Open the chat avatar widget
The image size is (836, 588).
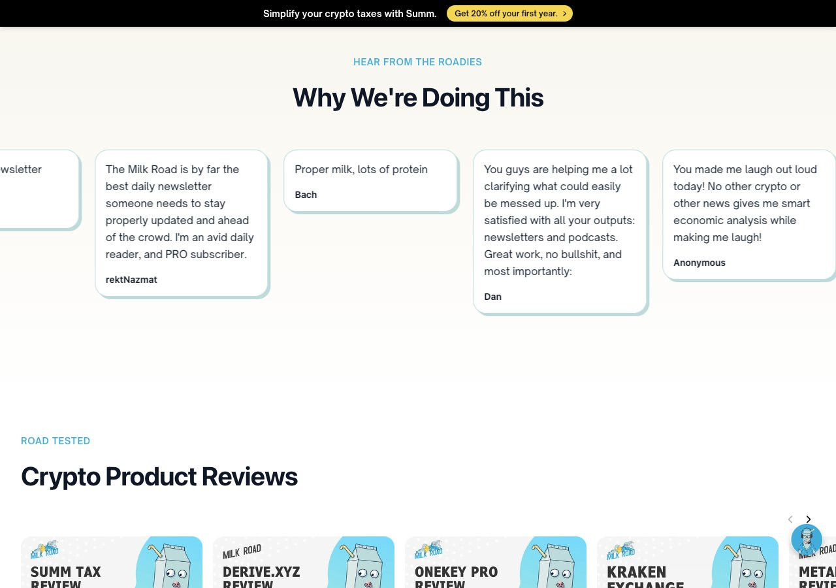point(807,540)
